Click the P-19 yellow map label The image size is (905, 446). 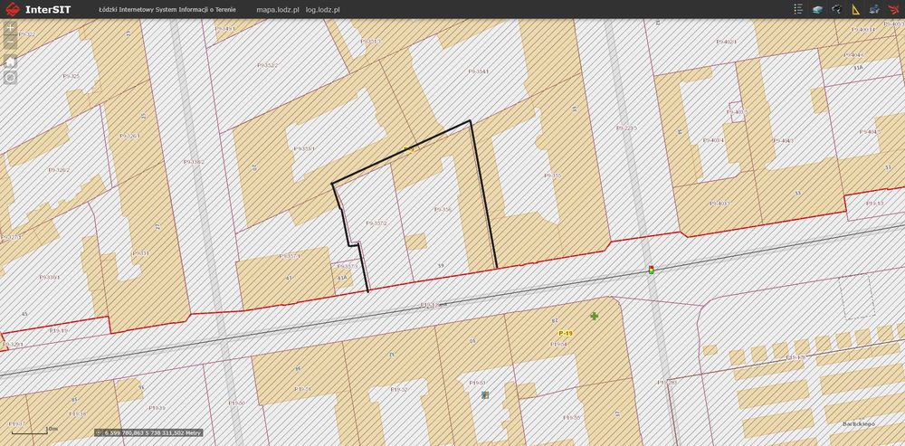pyautogui.click(x=566, y=334)
